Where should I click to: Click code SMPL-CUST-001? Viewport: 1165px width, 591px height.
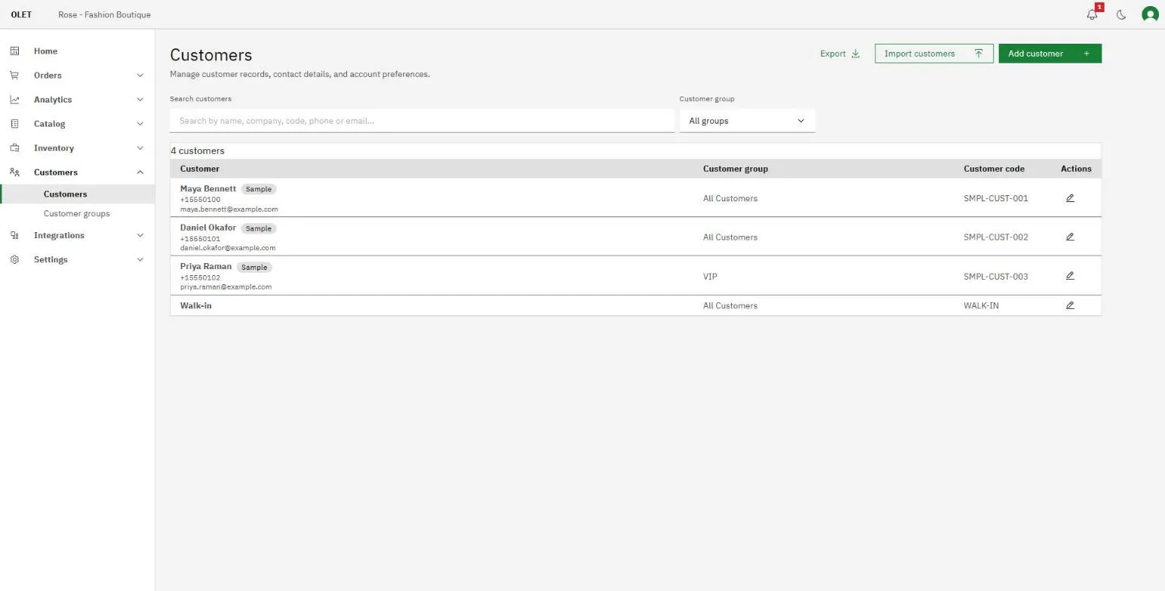(996, 198)
